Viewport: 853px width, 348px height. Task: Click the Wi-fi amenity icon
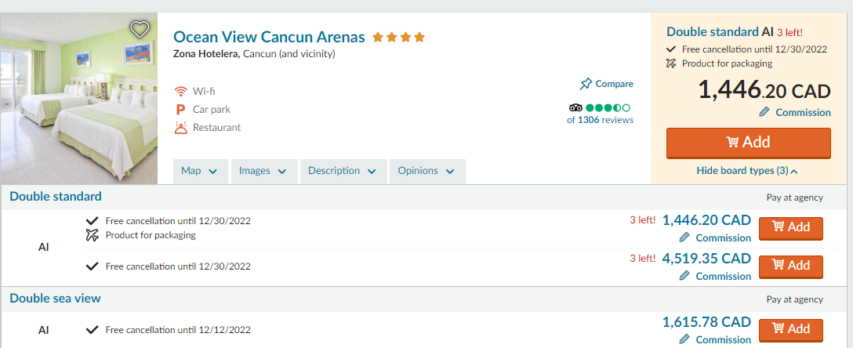point(181,92)
